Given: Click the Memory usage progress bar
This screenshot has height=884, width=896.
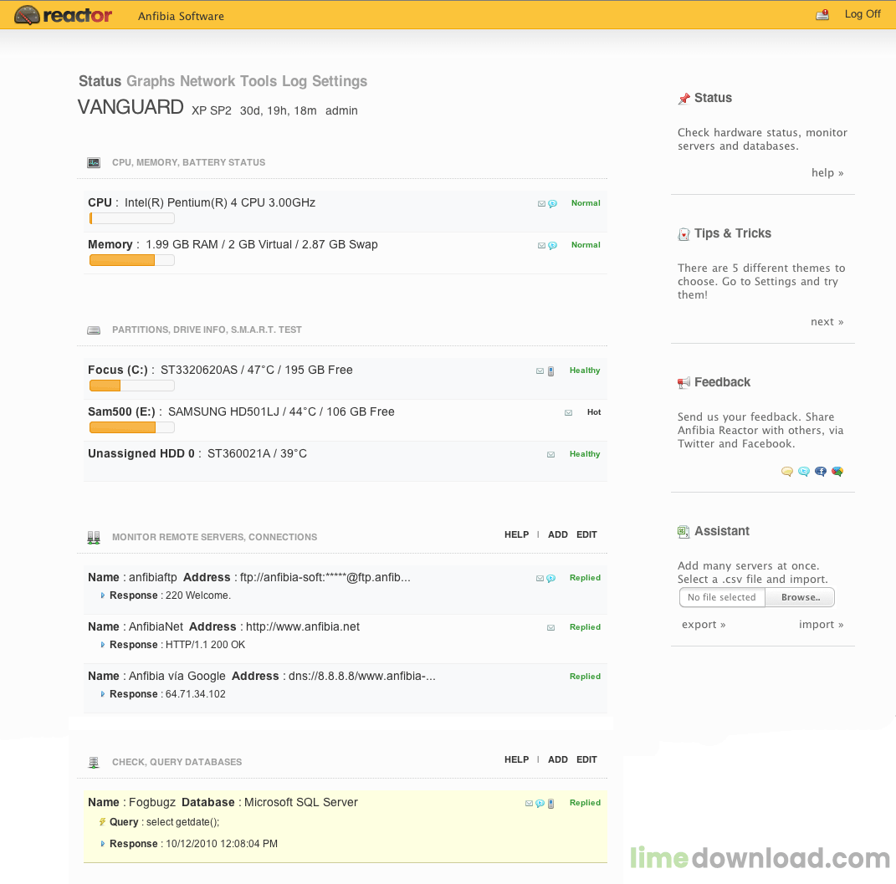Looking at the screenshot, I should click(131, 260).
